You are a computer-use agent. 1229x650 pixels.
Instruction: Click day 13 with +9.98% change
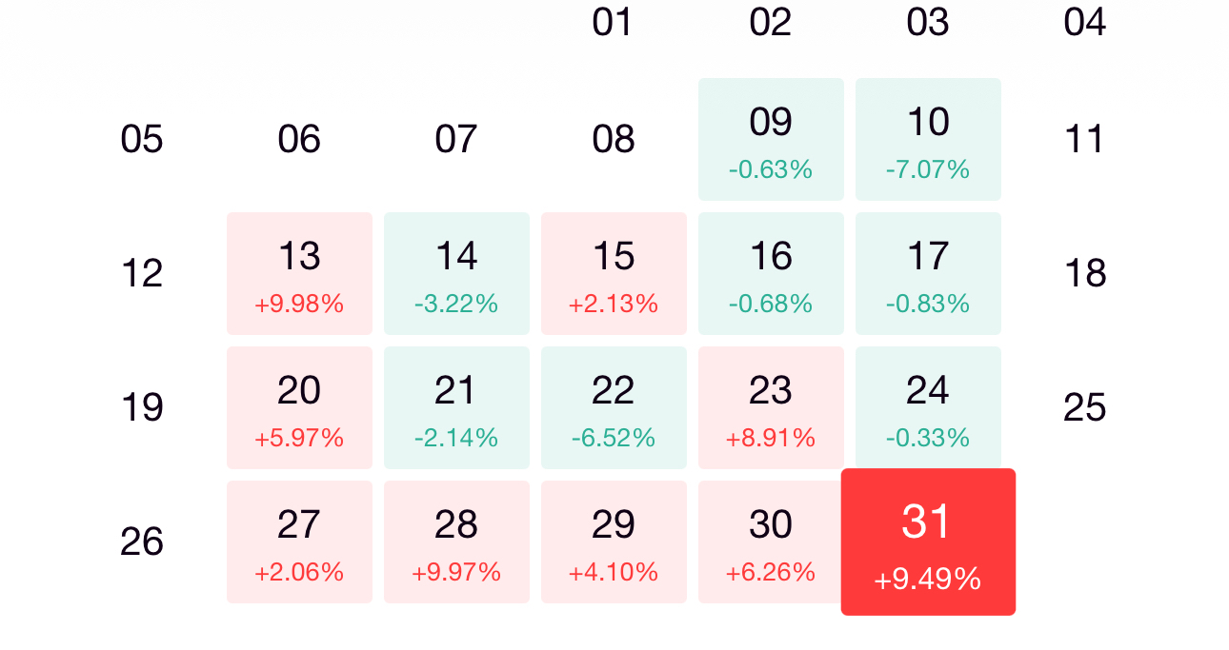point(299,274)
